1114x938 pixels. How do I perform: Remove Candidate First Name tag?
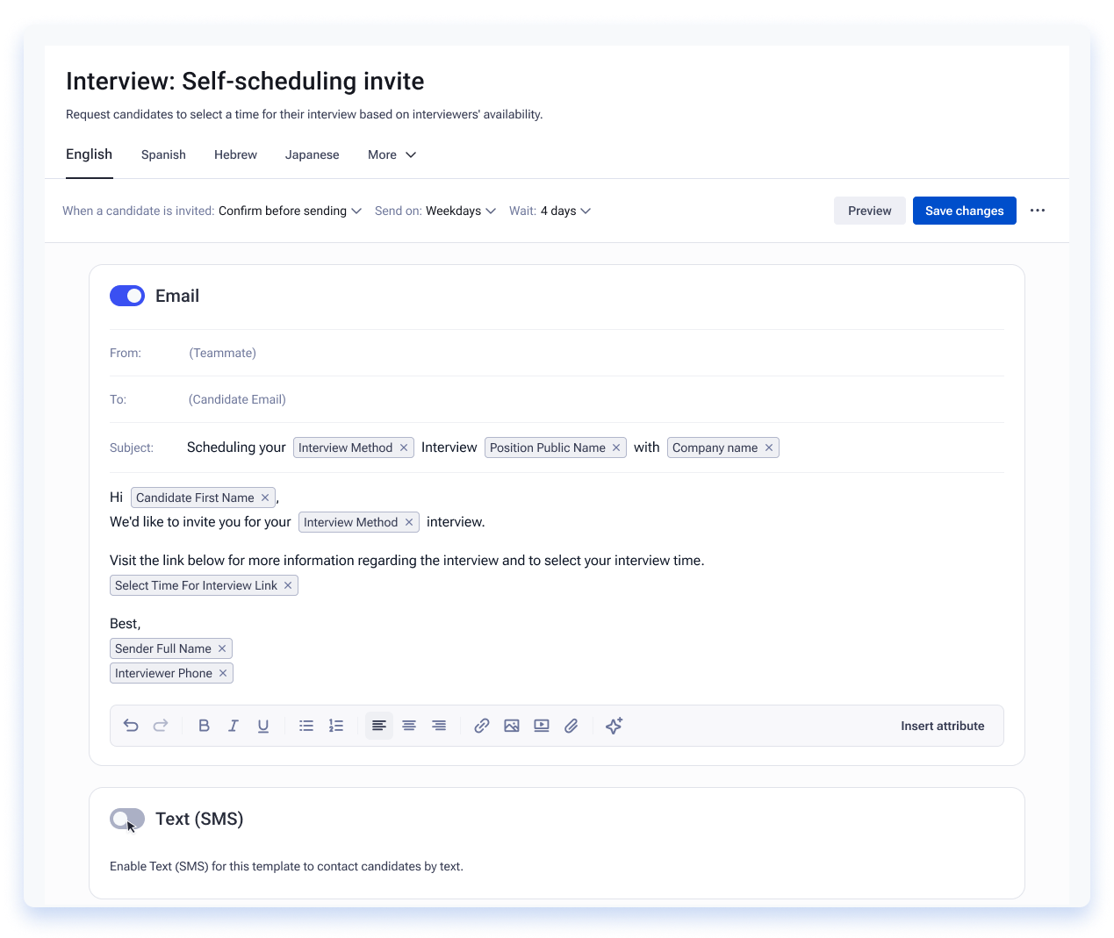click(265, 498)
